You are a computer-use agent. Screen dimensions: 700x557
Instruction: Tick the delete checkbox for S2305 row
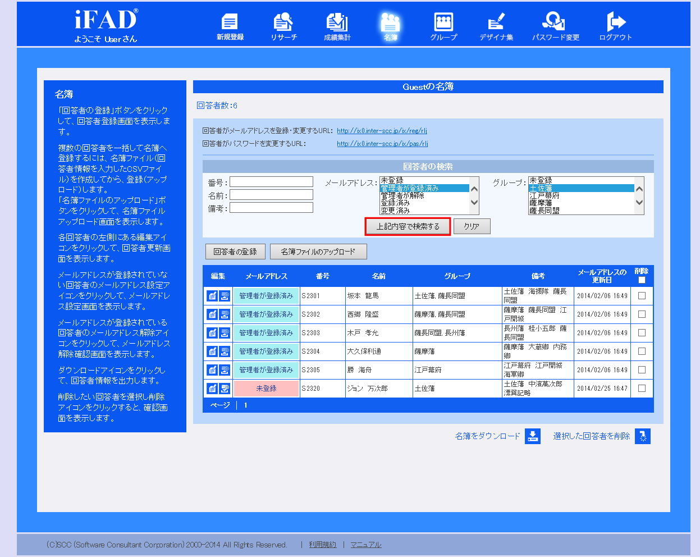click(x=642, y=370)
